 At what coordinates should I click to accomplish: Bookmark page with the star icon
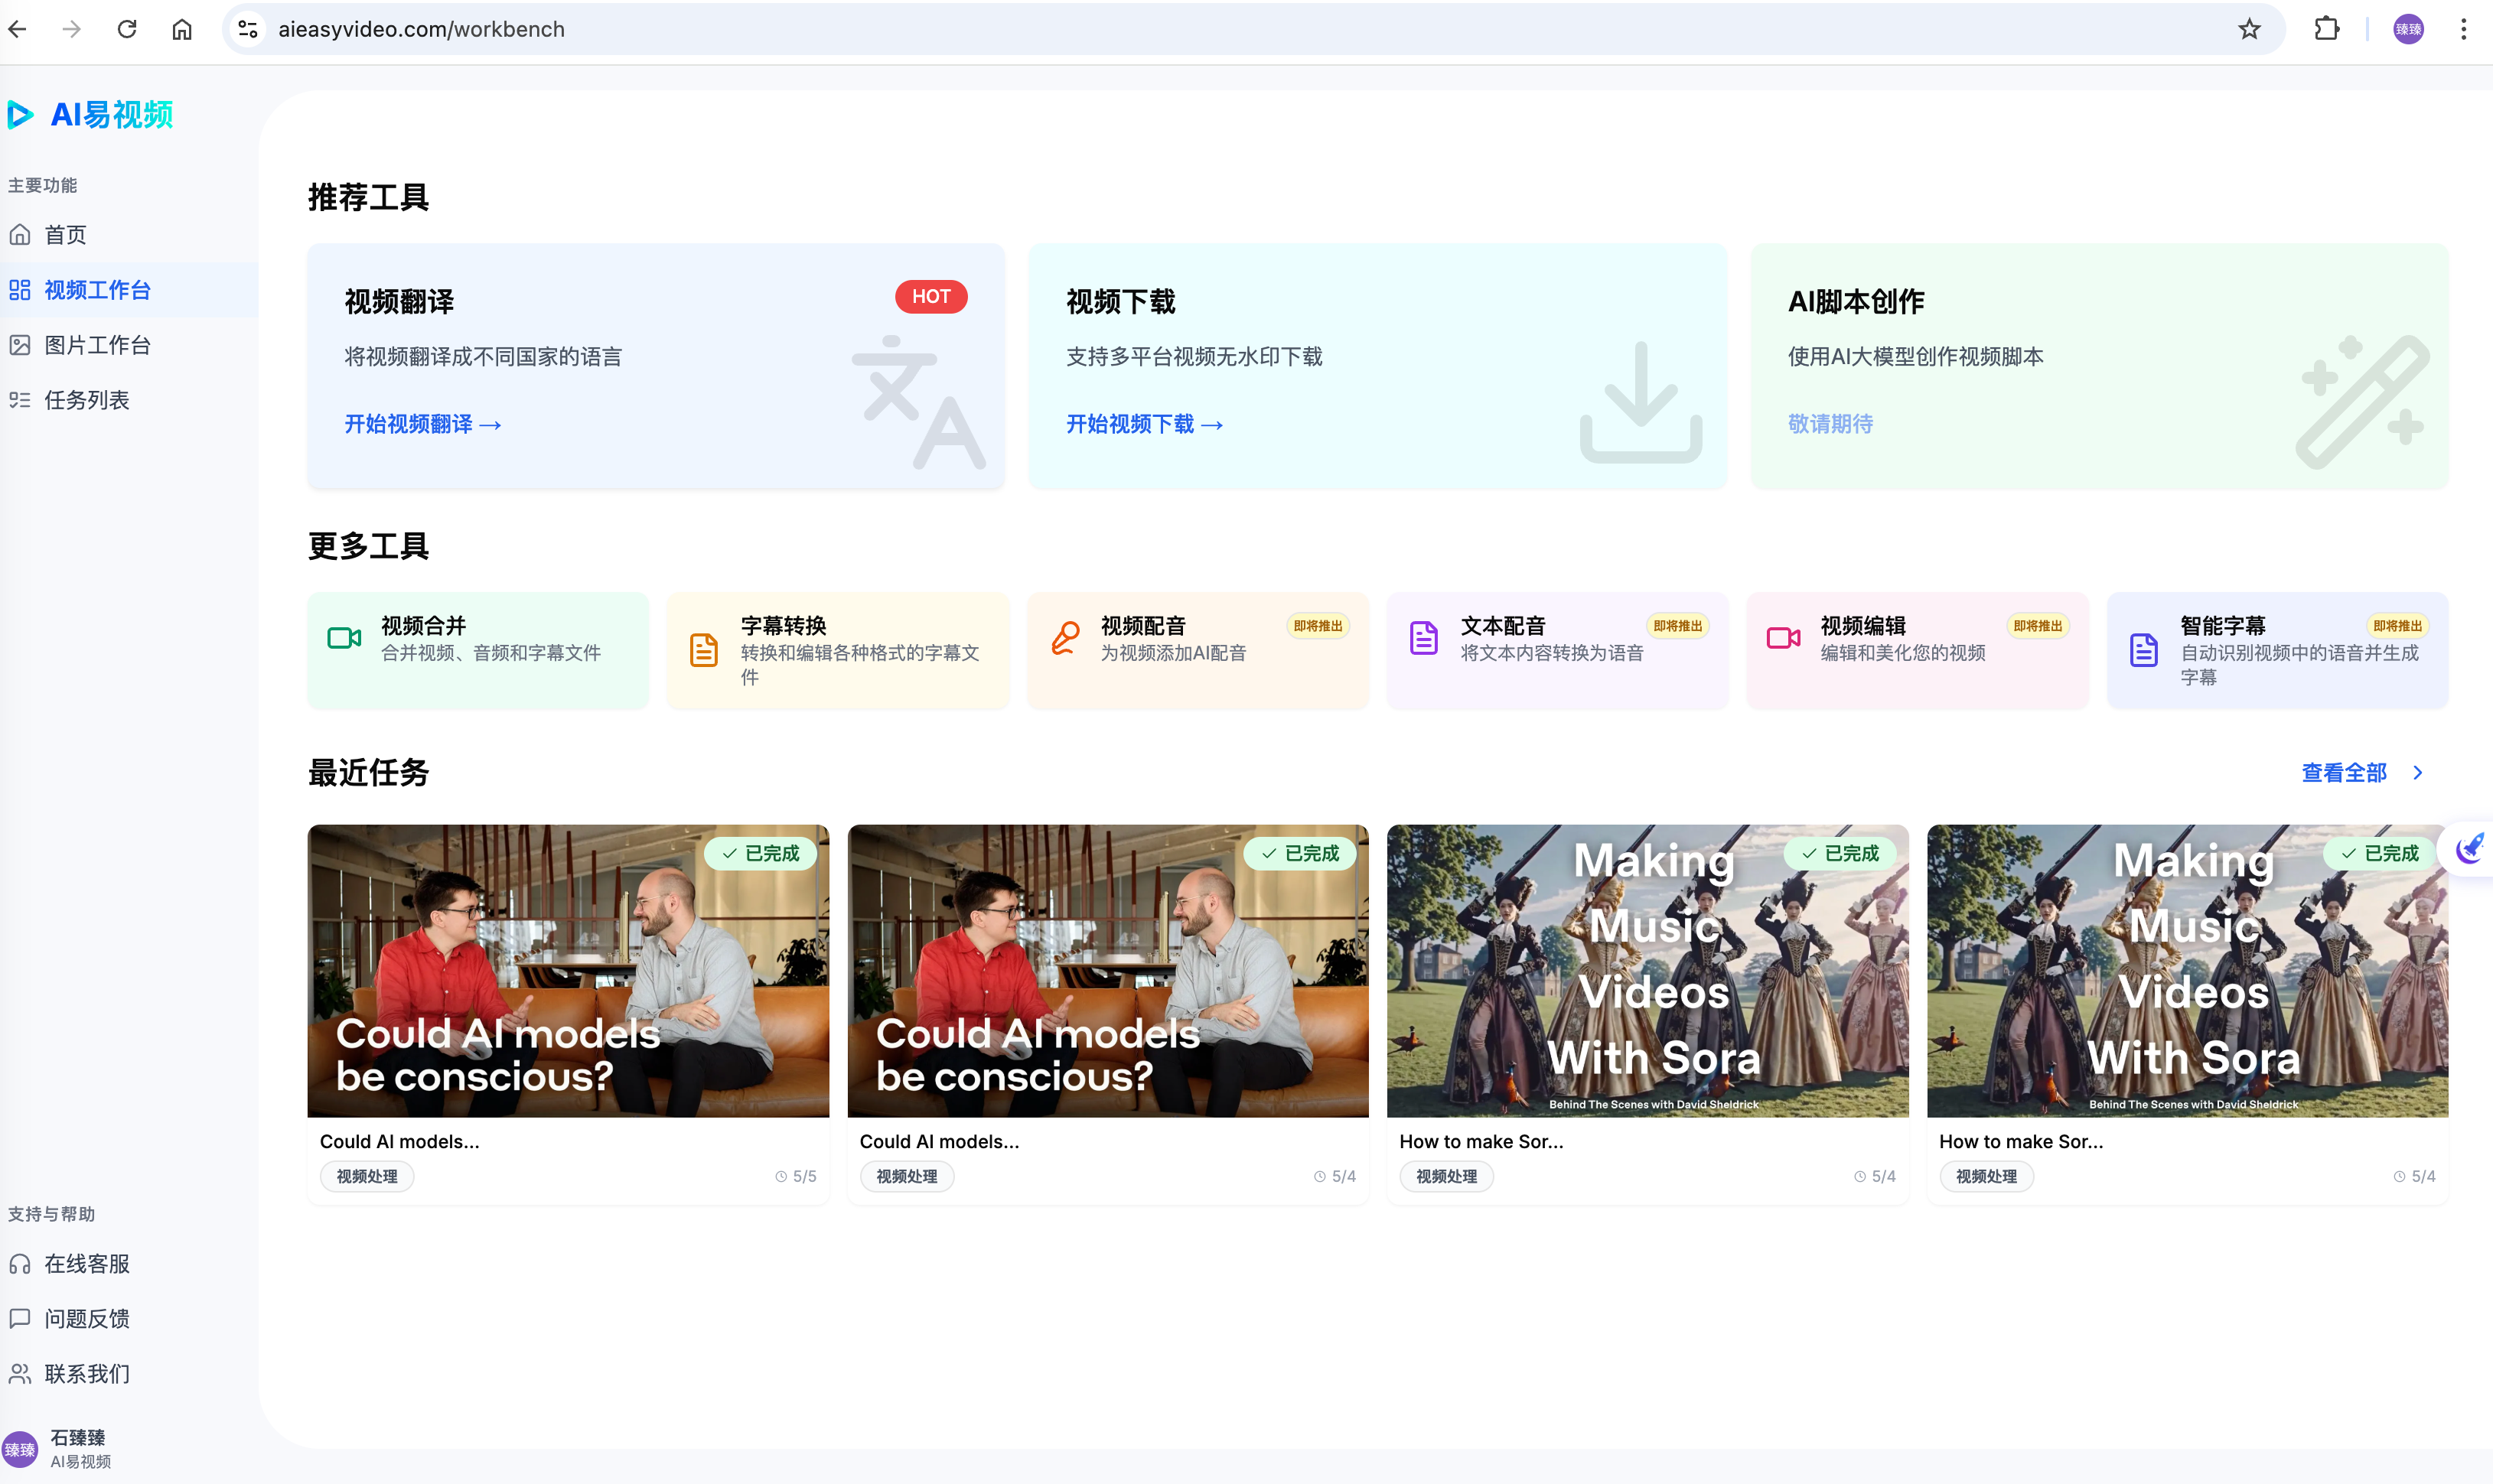[2249, 29]
